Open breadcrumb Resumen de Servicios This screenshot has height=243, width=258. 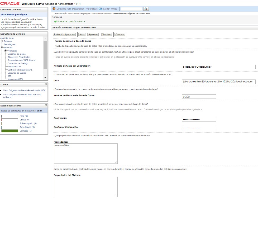coord(102,13)
